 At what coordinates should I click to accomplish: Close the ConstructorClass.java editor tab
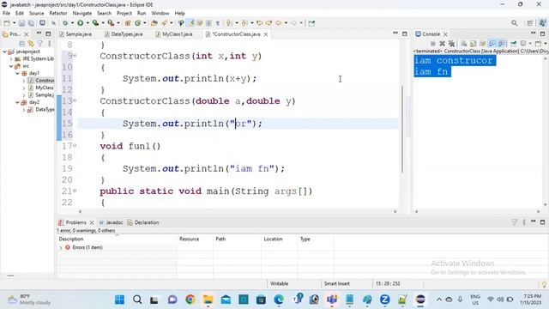pyautogui.click(x=266, y=34)
